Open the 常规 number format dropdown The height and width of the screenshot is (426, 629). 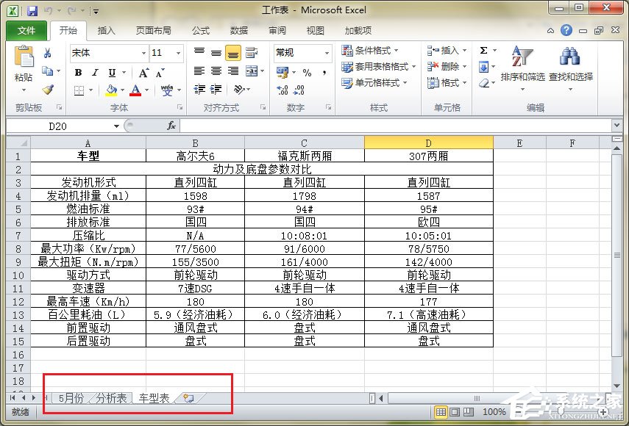click(322, 53)
